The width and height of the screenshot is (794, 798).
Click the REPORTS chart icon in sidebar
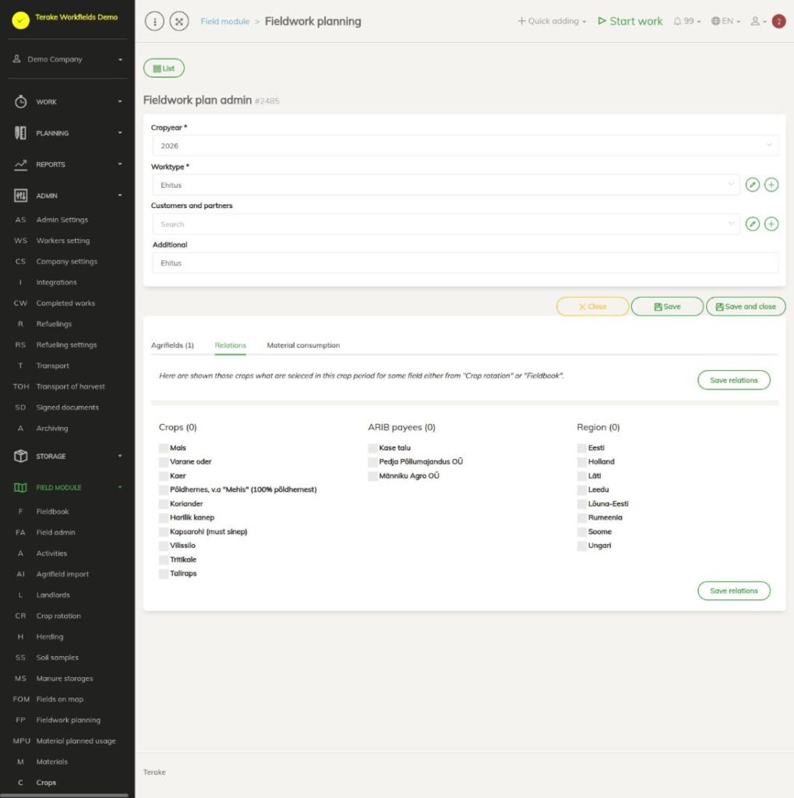point(20,164)
